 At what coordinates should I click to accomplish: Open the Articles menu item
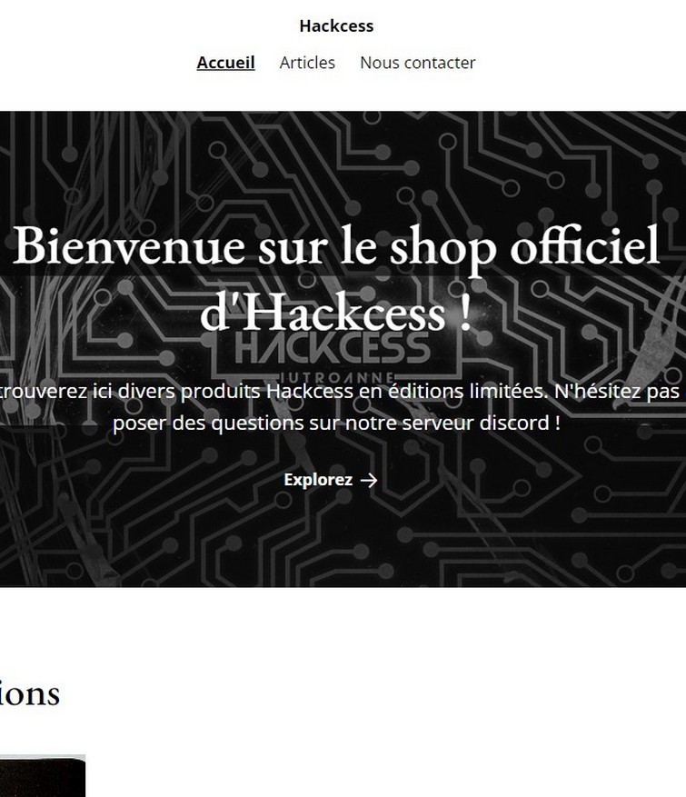(x=307, y=63)
